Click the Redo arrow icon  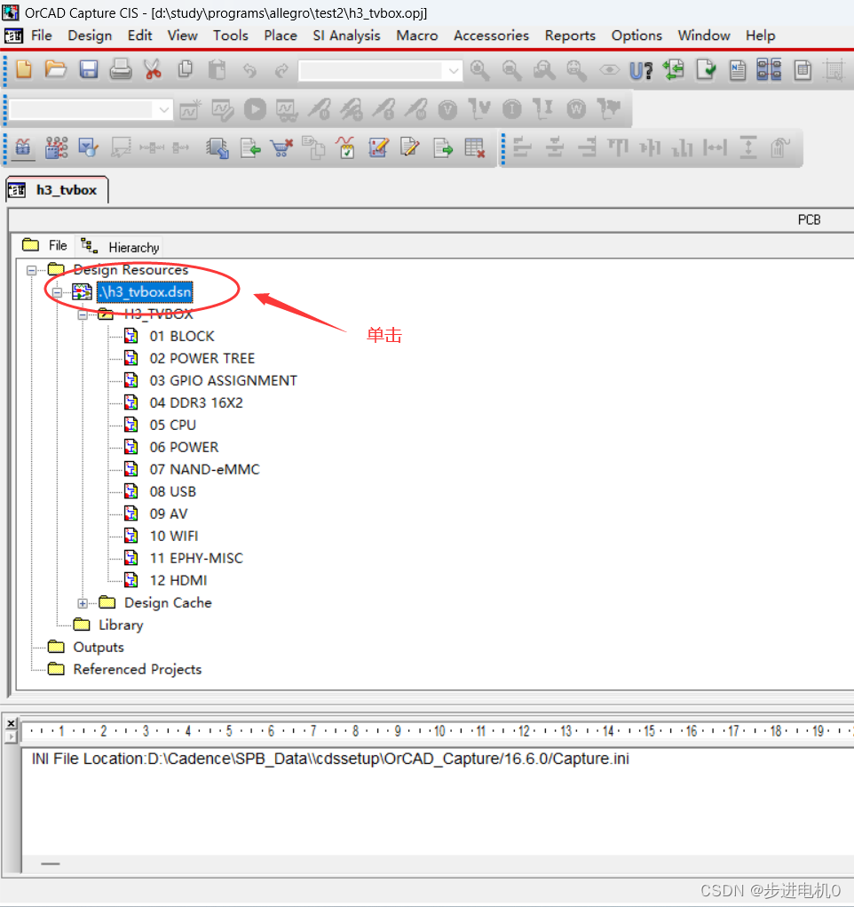(281, 70)
